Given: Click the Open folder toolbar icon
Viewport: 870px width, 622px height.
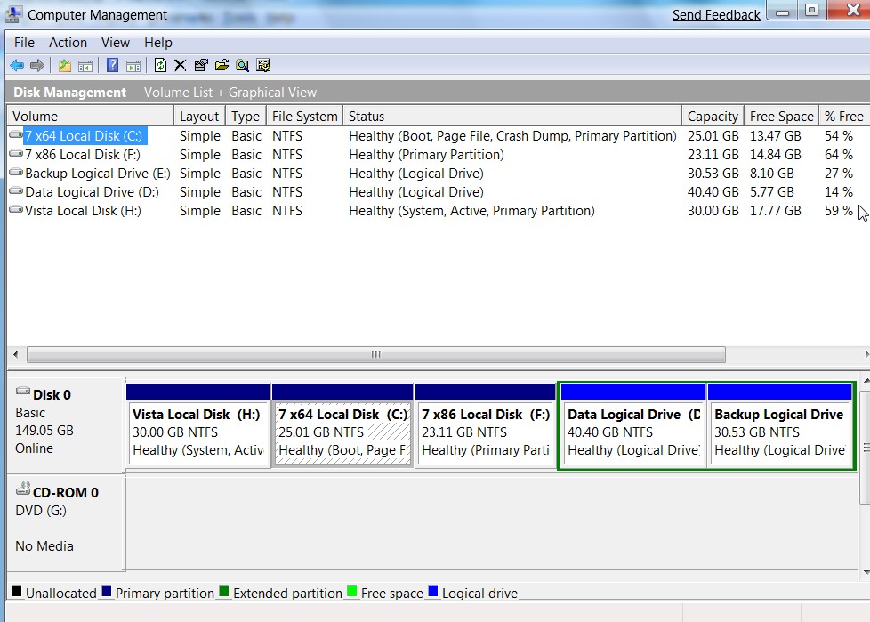Looking at the screenshot, I should tap(222, 66).
